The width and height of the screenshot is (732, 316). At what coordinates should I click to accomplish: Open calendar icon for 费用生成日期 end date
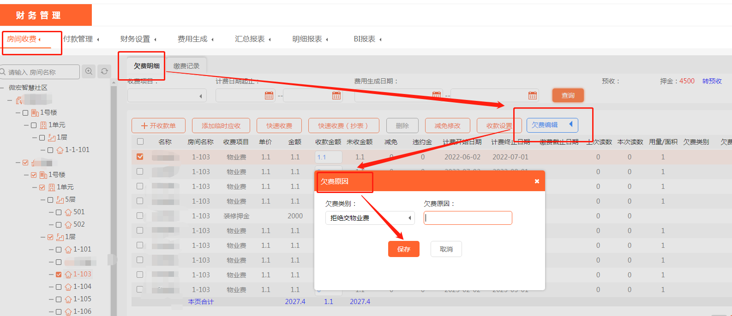pos(533,95)
